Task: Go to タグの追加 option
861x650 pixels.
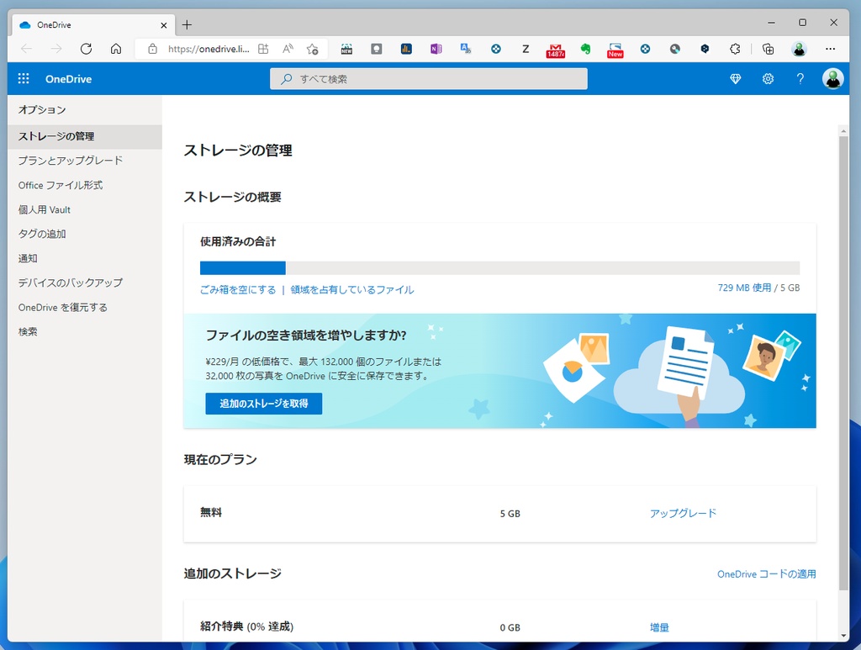Action: [x=85, y=234]
